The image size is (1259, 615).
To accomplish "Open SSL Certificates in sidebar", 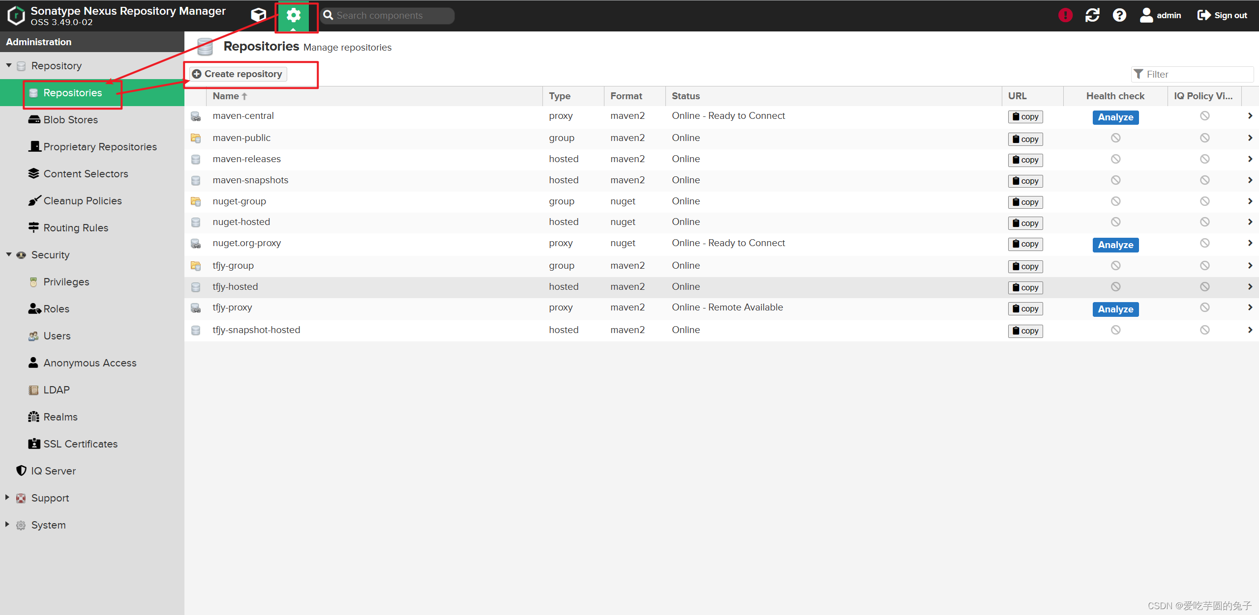I will [x=80, y=444].
